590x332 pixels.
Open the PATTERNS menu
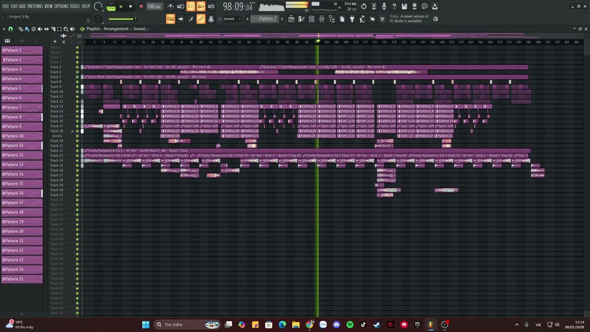[35, 6]
